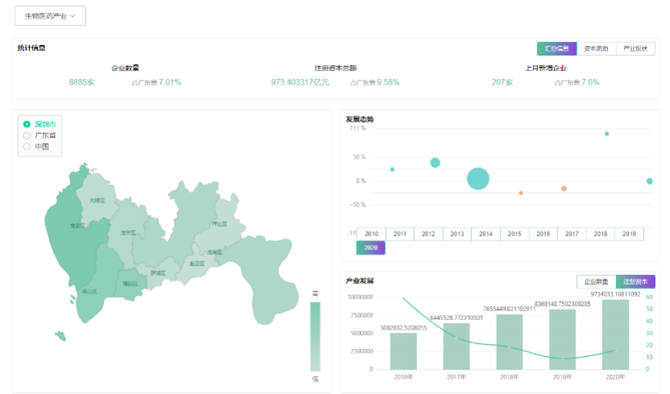Open the 产业现状 tab

pyautogui.click(x=635, y=49)
